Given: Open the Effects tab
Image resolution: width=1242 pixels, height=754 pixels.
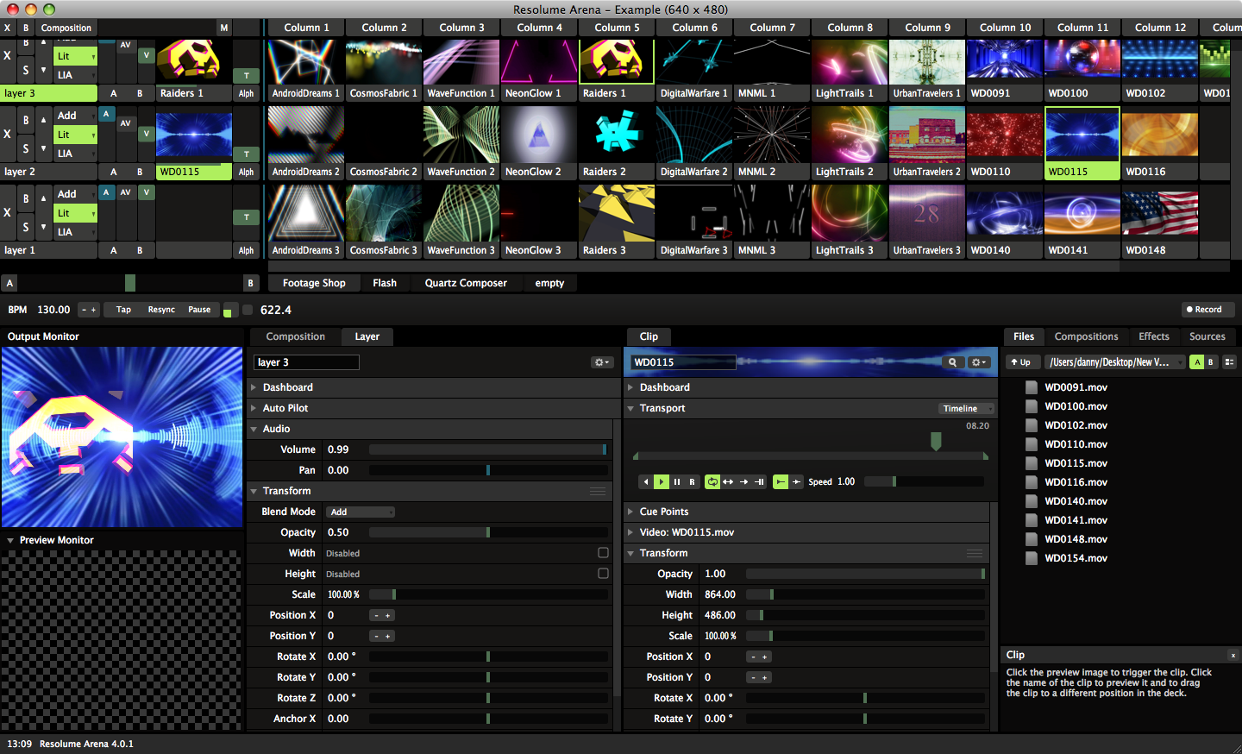Looking at the screenshot, I should [x=1154, y=336].
